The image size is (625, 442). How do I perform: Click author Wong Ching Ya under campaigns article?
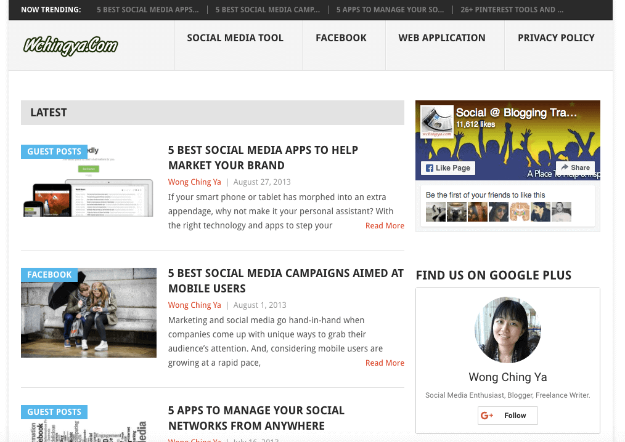click(x=195, y=305)
